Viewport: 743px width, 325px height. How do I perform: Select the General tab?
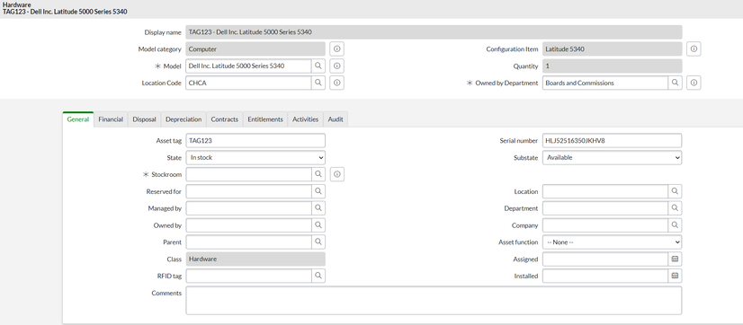click(x=78, y=119)
